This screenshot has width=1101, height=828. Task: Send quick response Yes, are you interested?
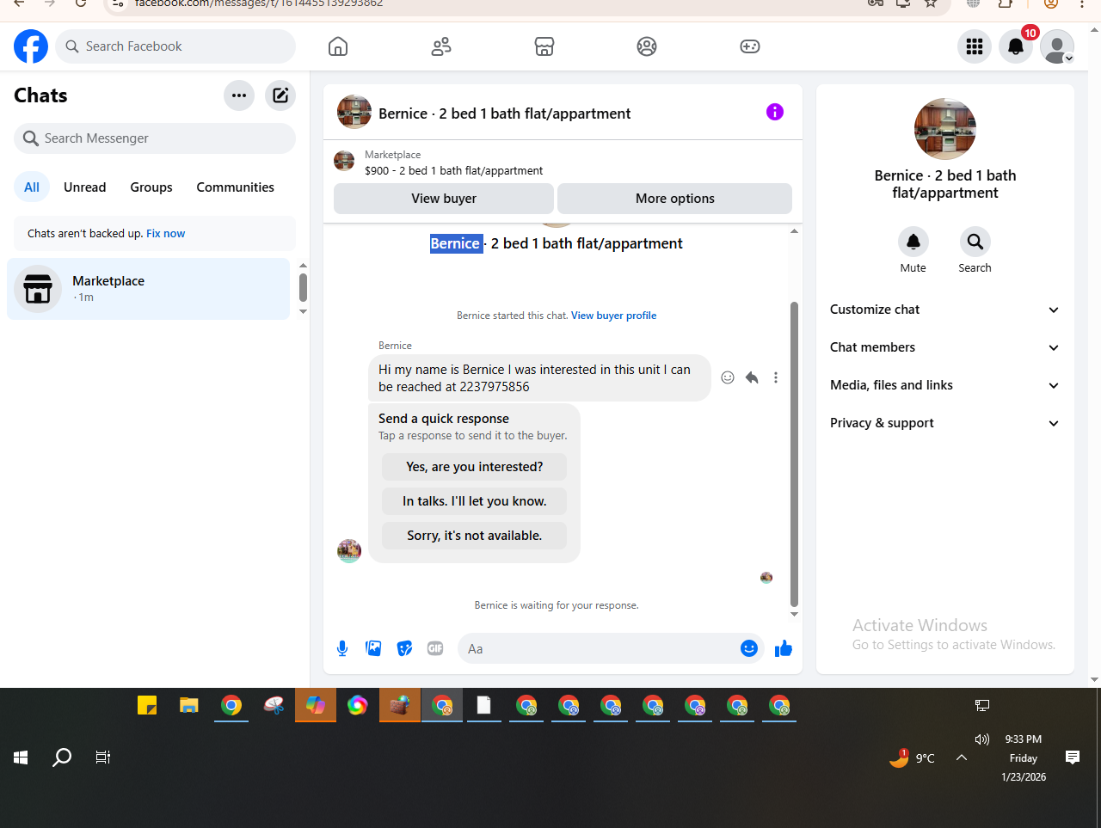tap(475, 467)
